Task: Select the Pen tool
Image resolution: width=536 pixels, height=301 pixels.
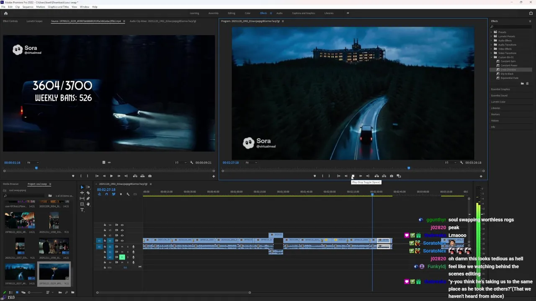Action: pyautogui.click(x=88, y=199)
